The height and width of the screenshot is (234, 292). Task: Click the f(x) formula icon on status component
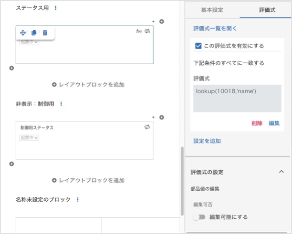[139, 31]
